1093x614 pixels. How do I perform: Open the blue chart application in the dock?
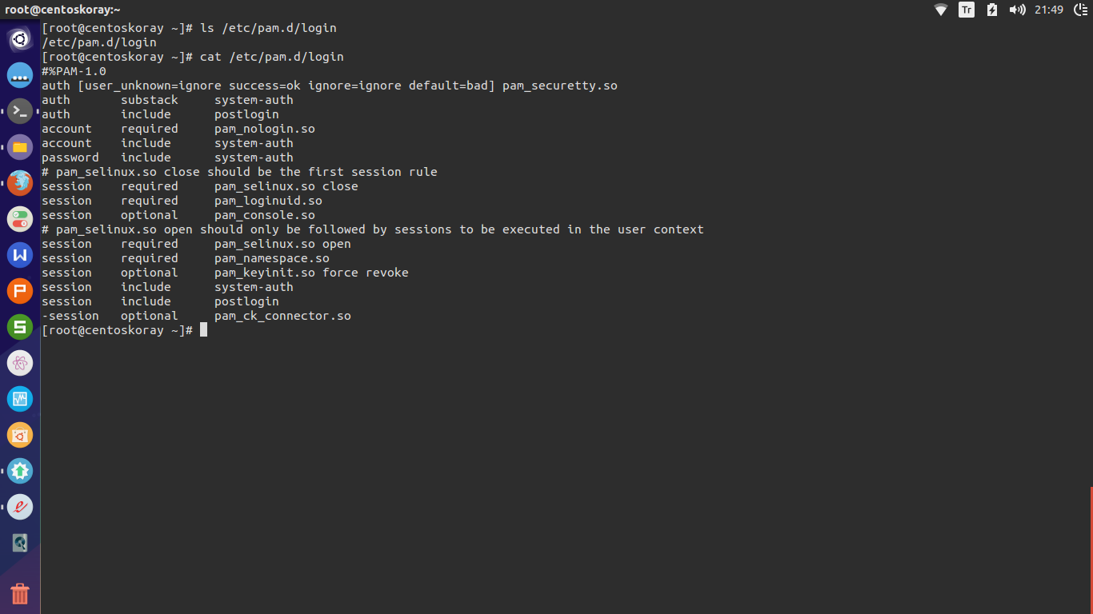[20, 399]
